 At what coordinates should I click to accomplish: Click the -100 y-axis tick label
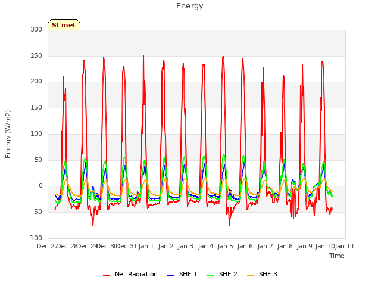tap(35, 238)
